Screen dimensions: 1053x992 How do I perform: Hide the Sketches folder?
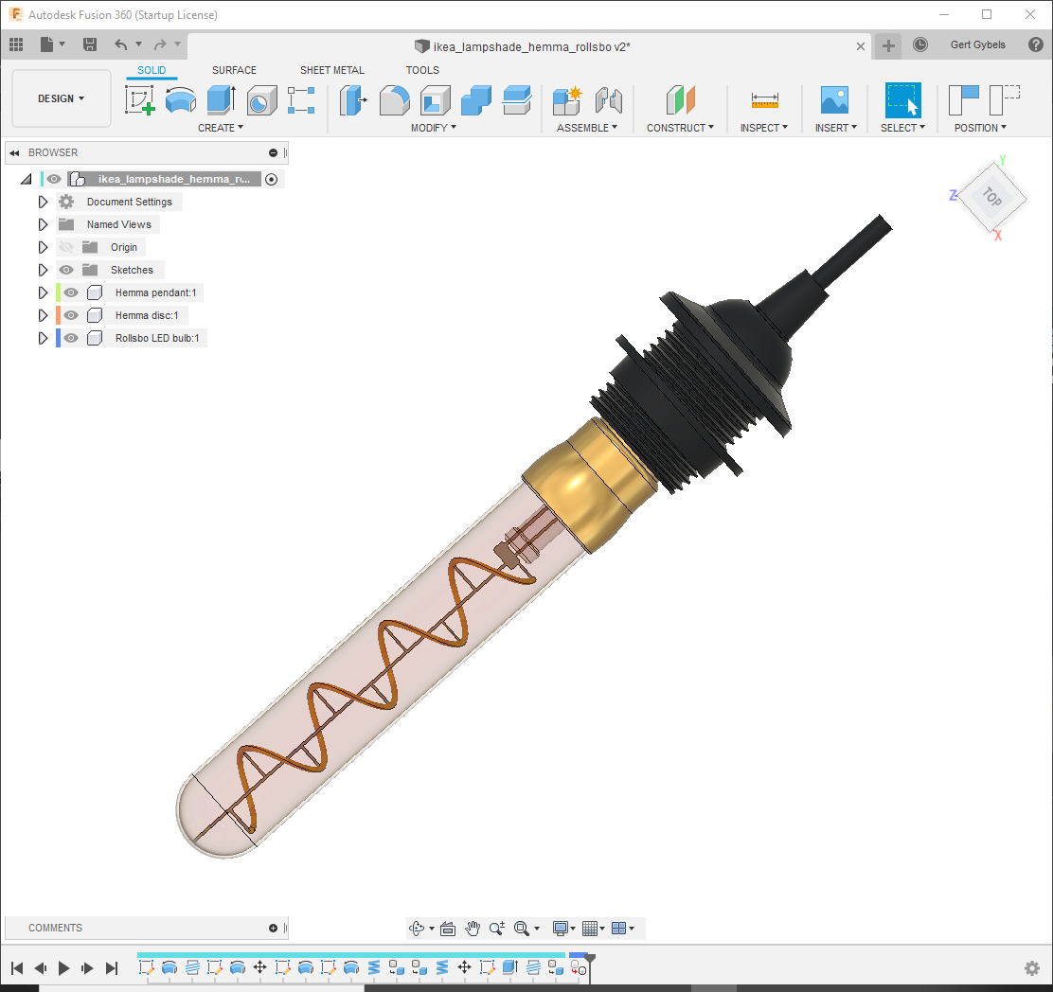(x=66, y=270)
